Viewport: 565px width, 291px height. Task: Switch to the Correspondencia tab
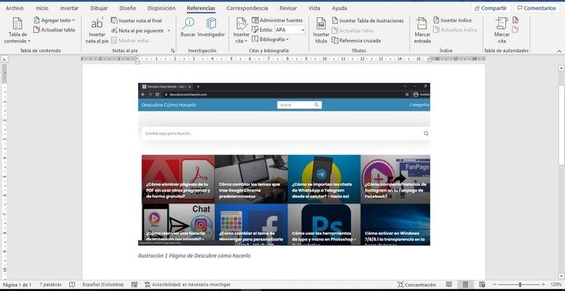point(247,8)
